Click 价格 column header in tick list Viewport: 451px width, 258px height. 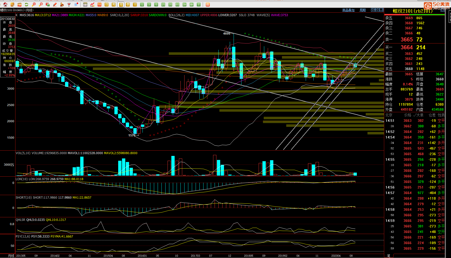click(408, 115)
